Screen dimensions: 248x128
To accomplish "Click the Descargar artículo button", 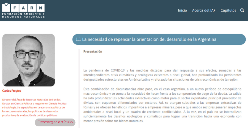I will coord(55,122).
